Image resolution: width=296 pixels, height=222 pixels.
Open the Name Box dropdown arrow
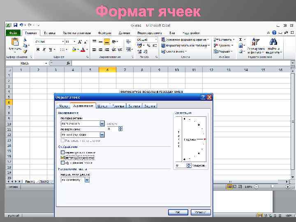click(46, 63)
